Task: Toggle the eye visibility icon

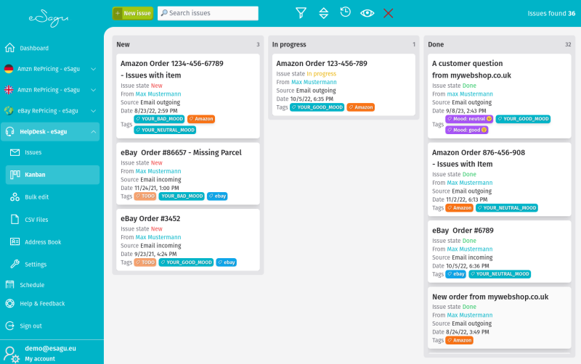Action: click(367, 13)
